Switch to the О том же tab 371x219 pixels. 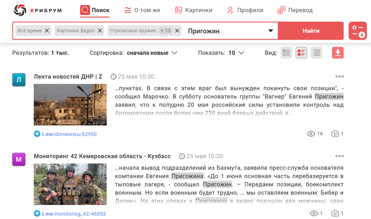point(142,10)
